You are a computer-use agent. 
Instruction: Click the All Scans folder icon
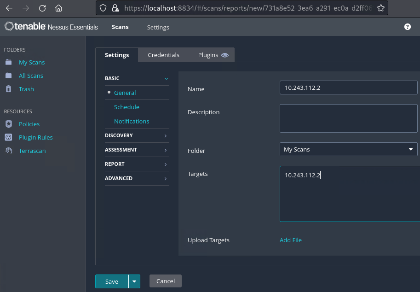8,76
